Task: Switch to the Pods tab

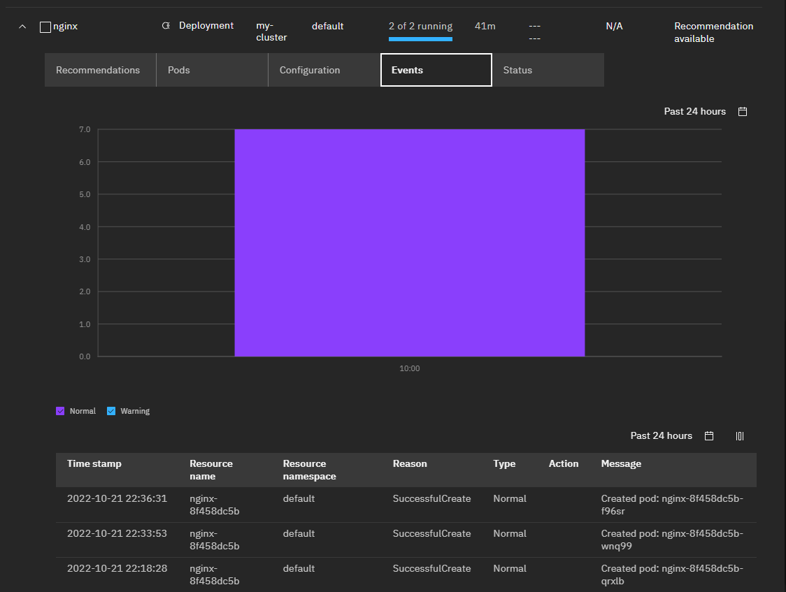Action: [x=179, y=70]
